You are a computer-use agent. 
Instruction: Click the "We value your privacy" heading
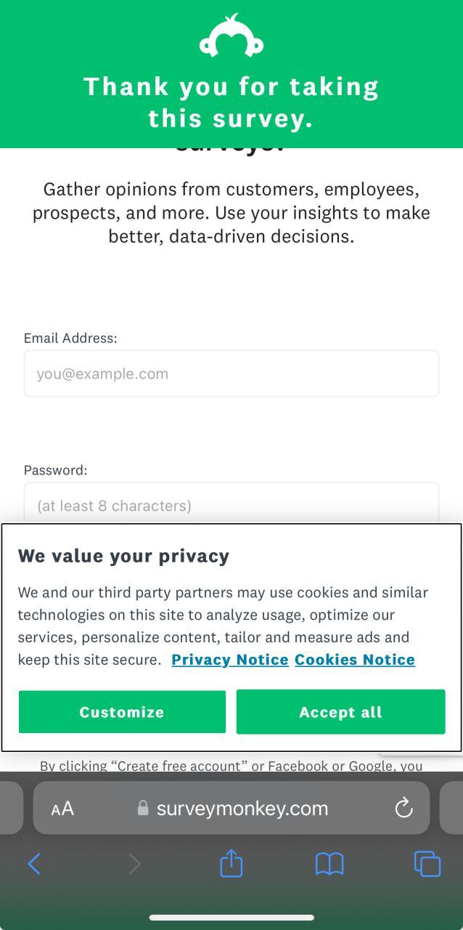coord(123,556)
